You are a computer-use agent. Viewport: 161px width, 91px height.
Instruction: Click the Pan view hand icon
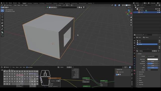pos(131,20)
